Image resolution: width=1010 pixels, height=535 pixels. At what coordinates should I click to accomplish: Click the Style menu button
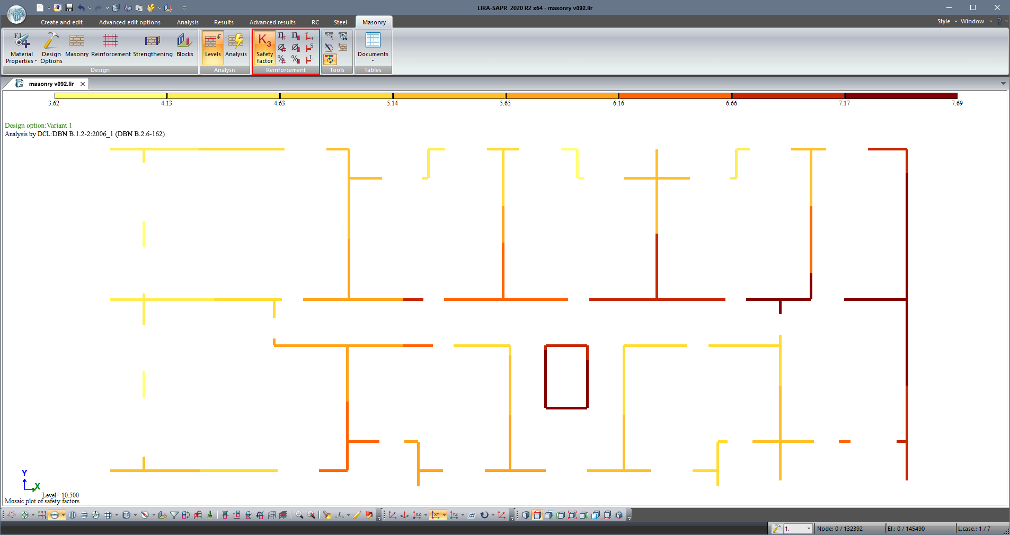tap(943, 21)
